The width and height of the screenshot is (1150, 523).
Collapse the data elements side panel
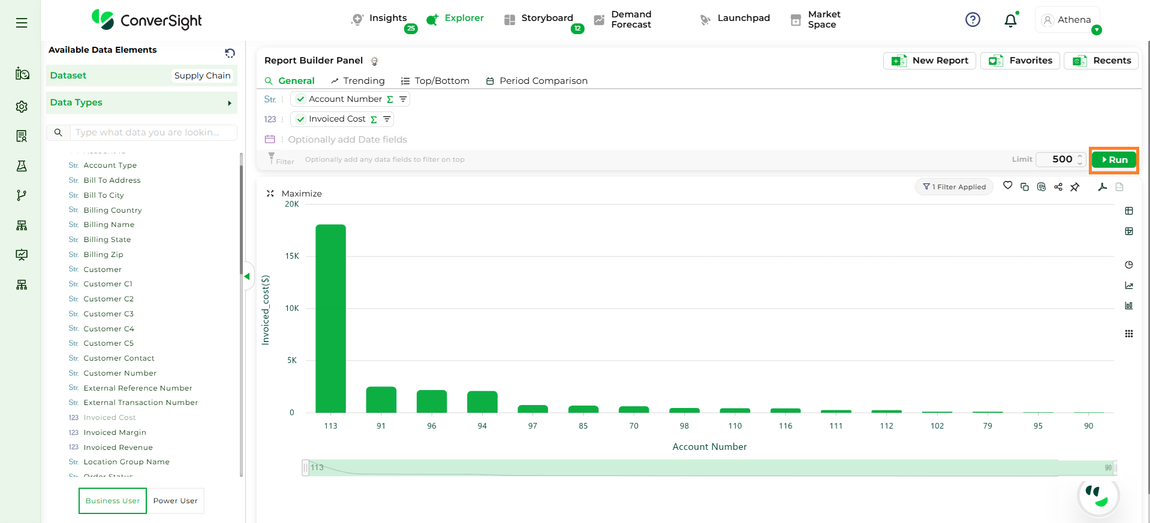coord(247,276)
